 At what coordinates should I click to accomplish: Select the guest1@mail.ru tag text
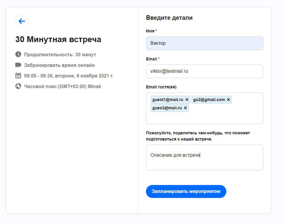(x=168, y=100)
